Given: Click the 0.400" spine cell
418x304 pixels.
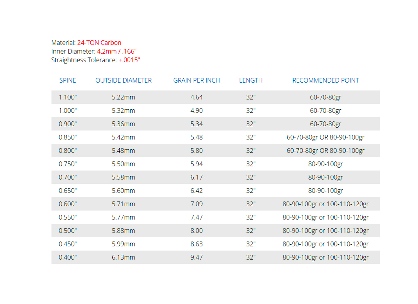Looking at the screenshot, I should (x=68, y=257).
